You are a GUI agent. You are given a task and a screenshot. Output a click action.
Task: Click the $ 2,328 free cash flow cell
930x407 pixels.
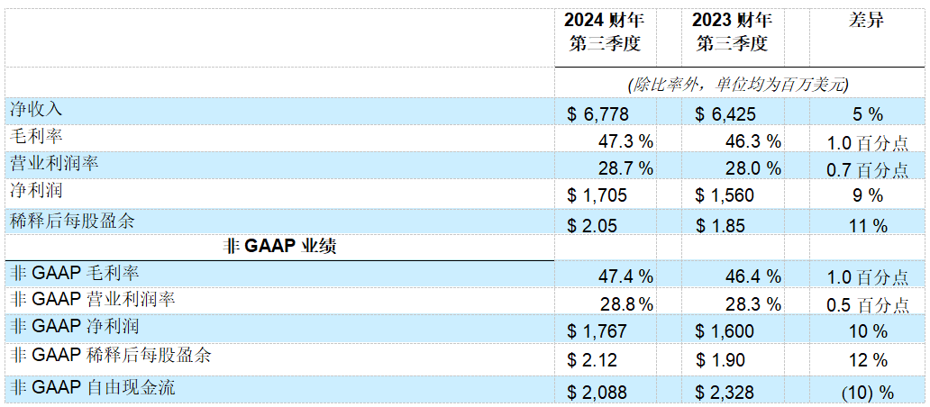pyautogui.click(x=725, y=393)
